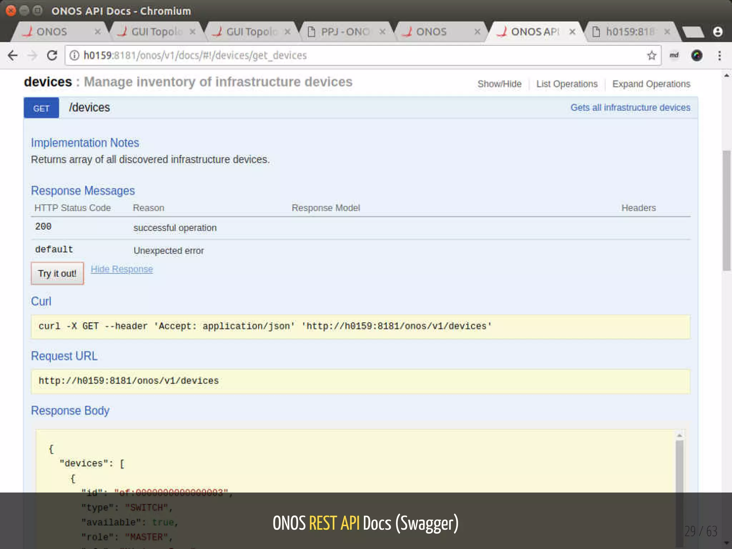Open Chromium three-dot menu
This screenshot has width=732, height=549.
pos(719,55)
